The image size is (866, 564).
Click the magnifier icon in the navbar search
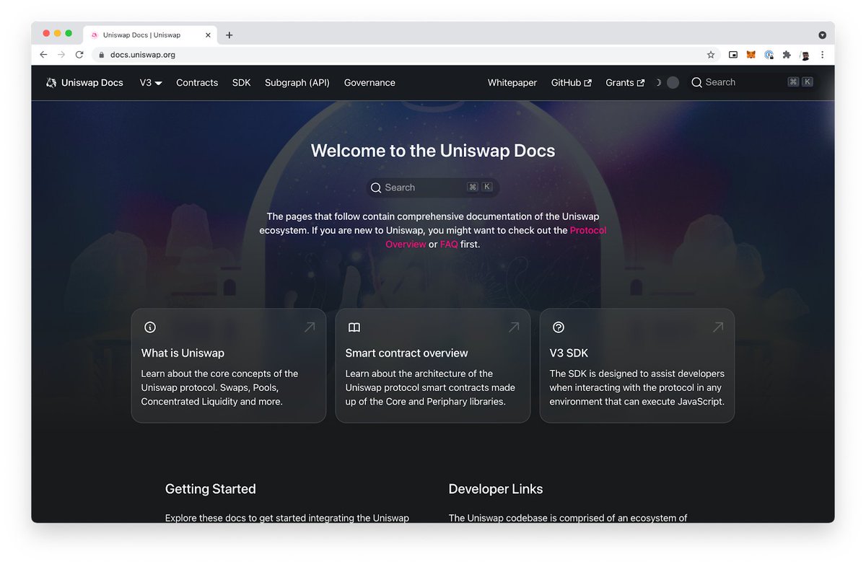(696, 83)
